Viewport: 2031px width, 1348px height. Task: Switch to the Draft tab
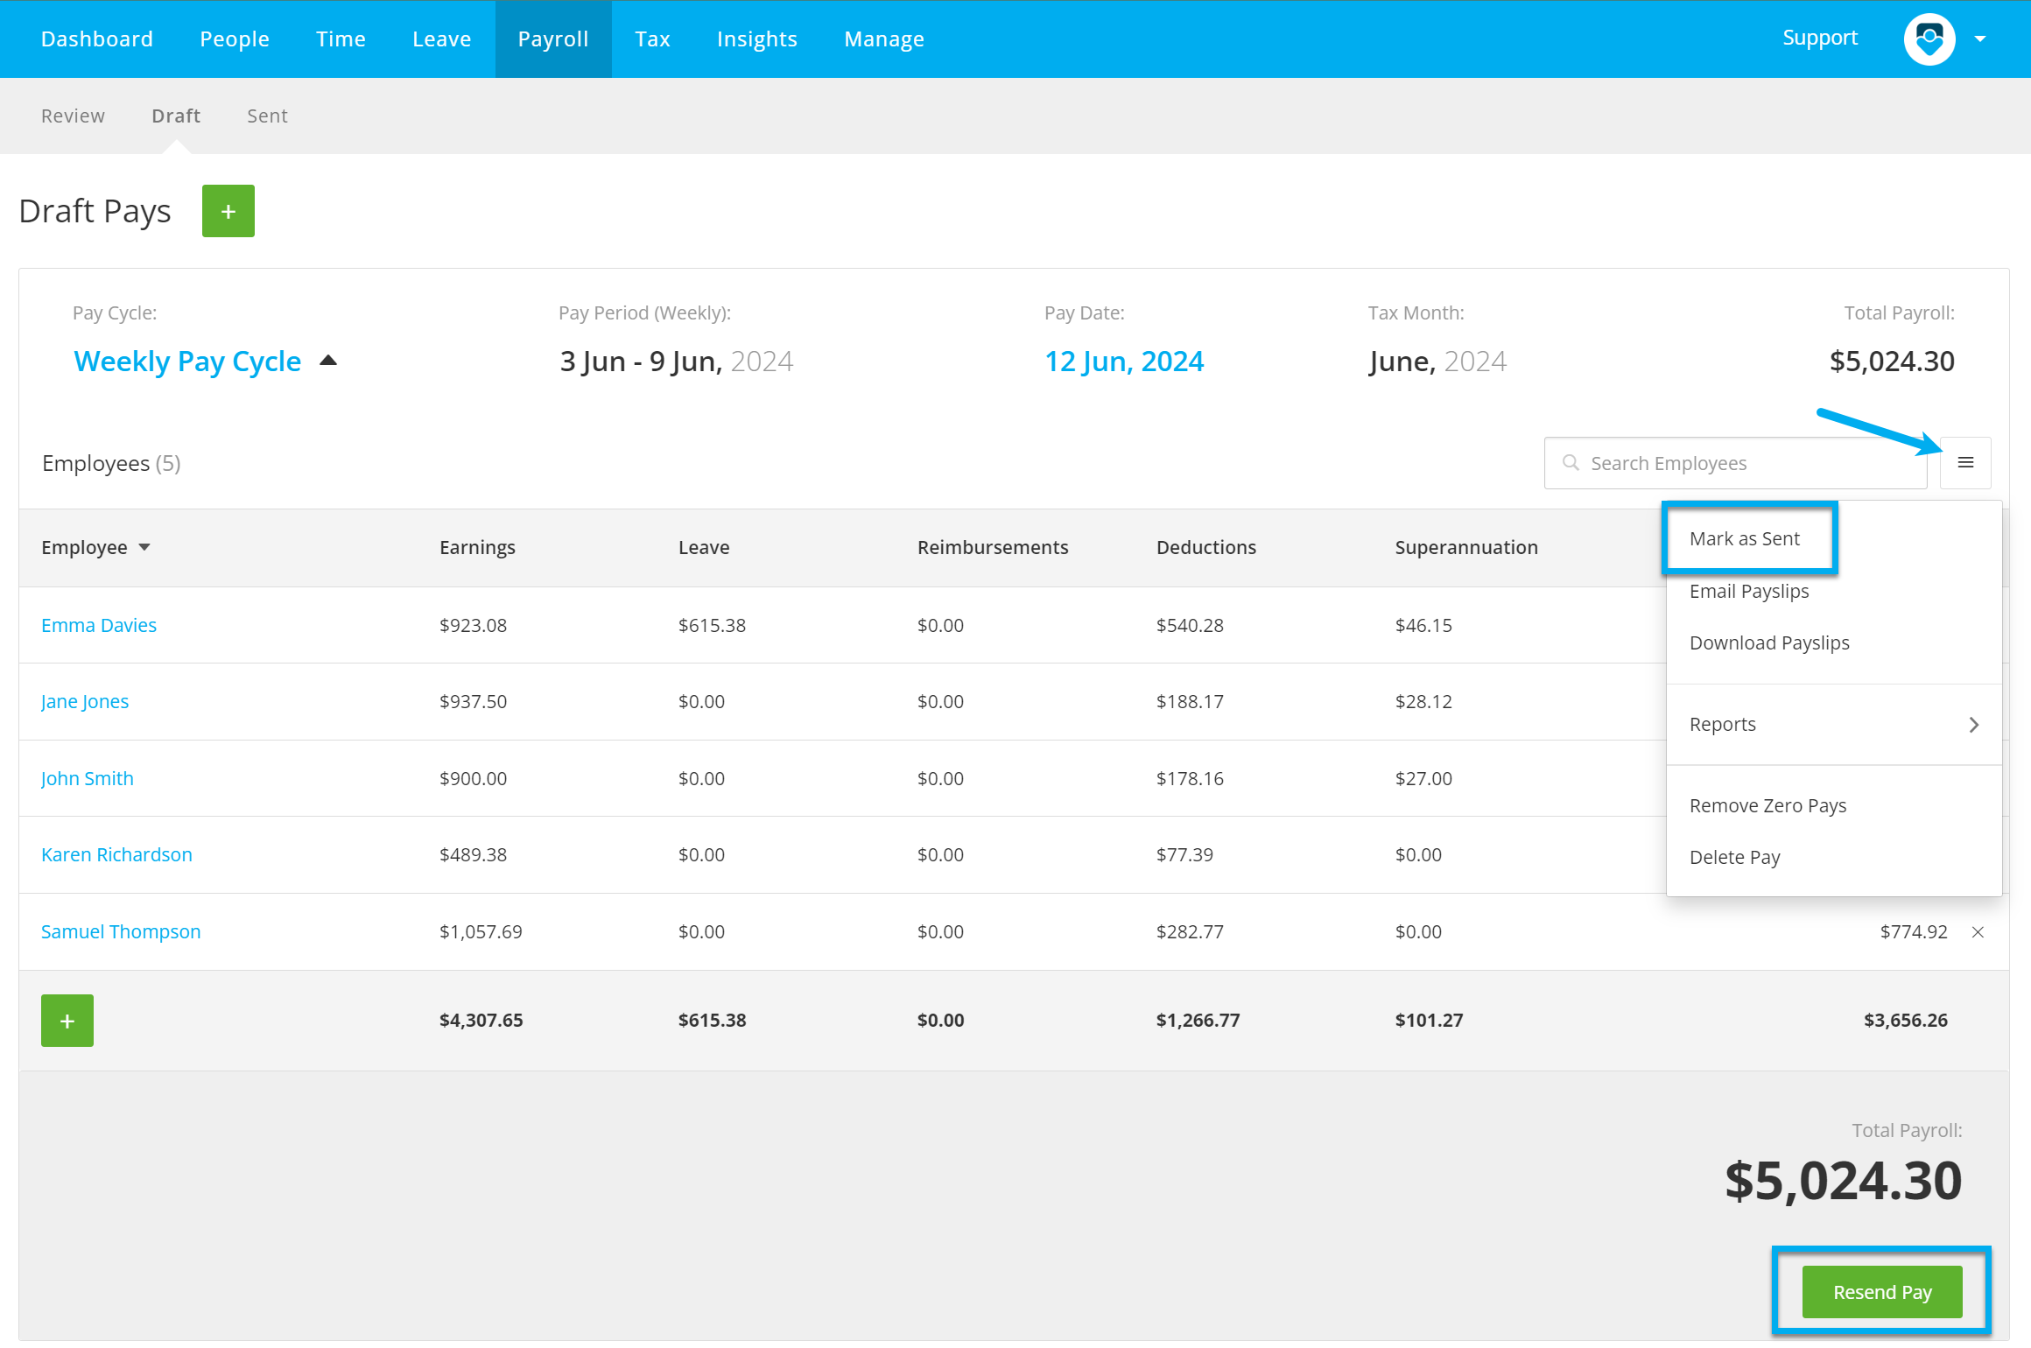coord(176,116)
